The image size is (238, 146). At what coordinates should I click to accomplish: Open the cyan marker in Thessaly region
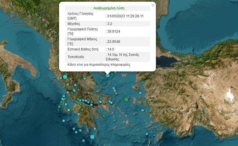point(85,79)
